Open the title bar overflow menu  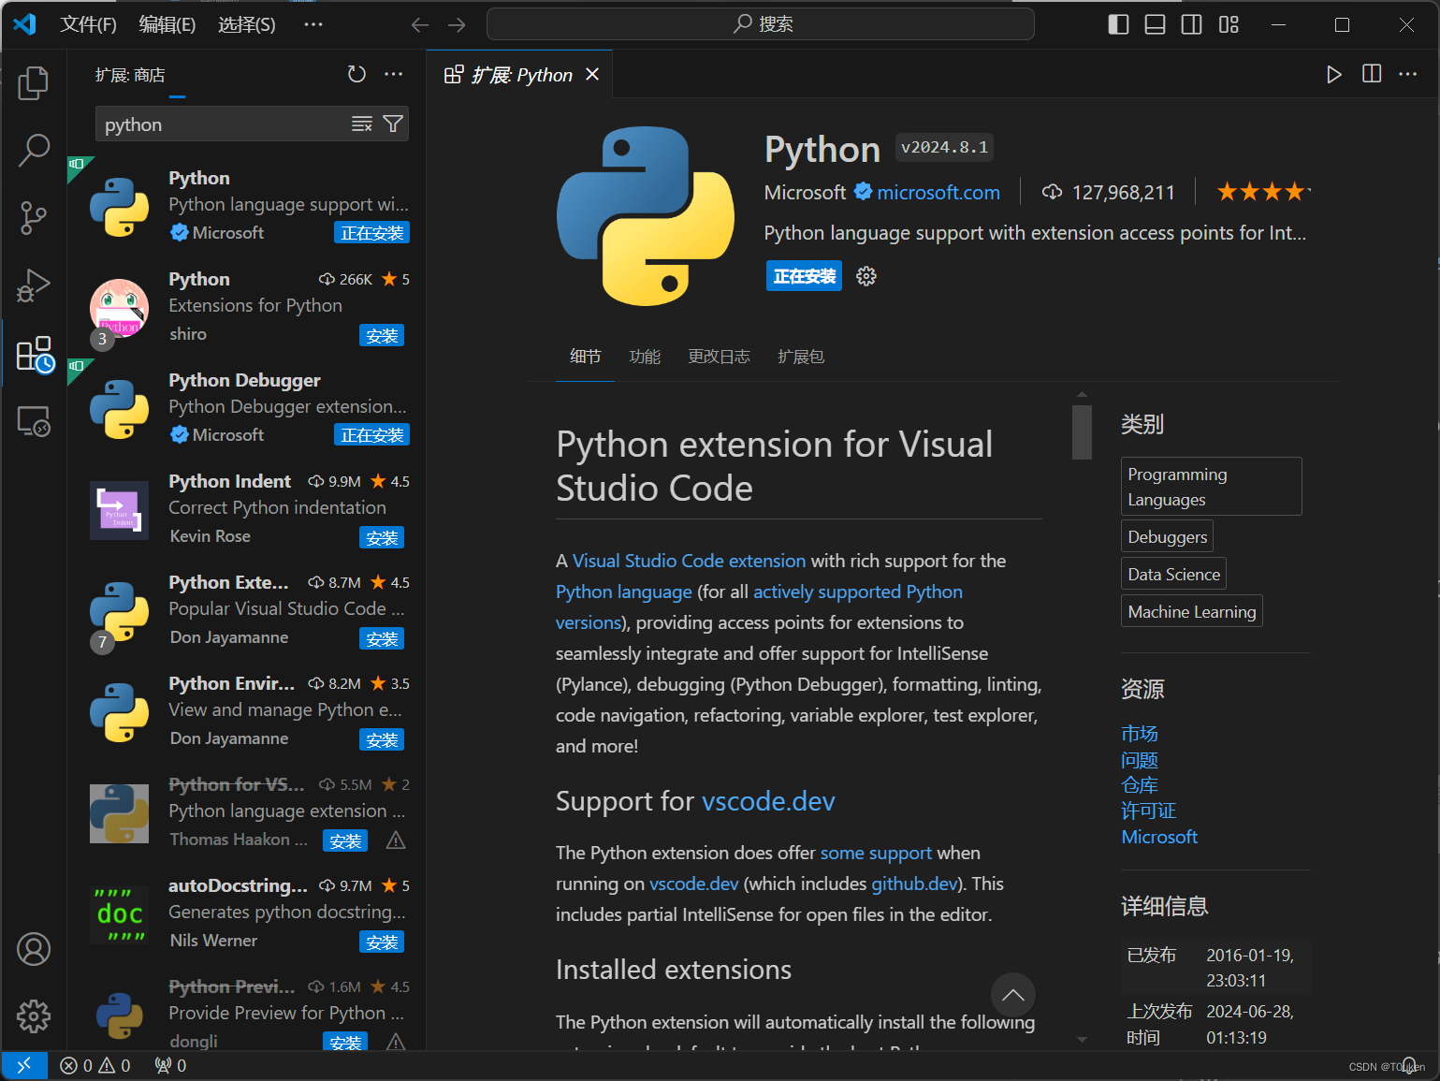pyautogui.click(x=313, y=24)
